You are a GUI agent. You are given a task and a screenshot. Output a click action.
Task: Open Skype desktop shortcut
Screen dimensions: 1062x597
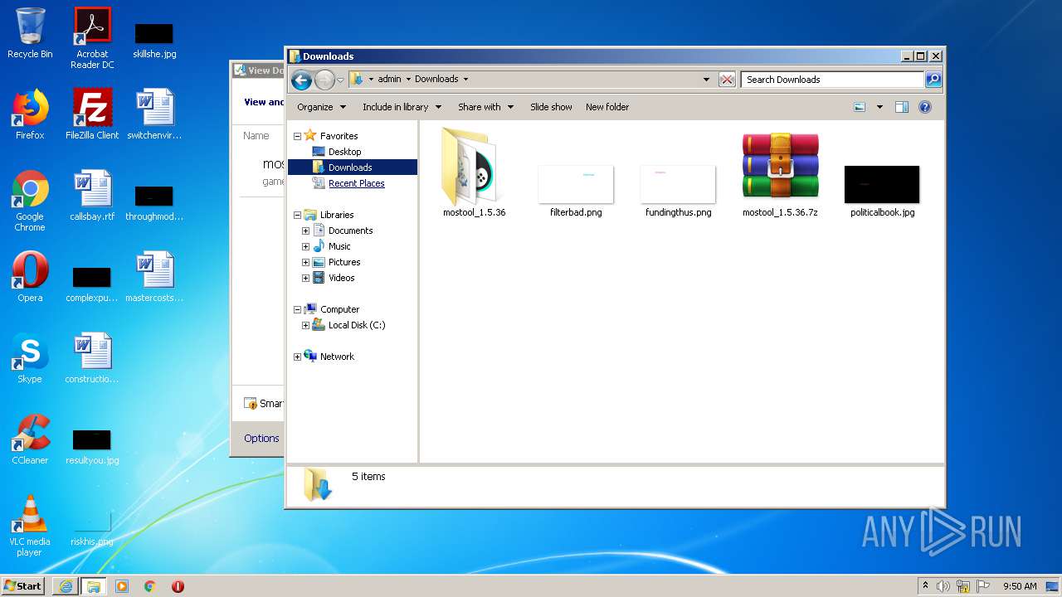(30, 357)
